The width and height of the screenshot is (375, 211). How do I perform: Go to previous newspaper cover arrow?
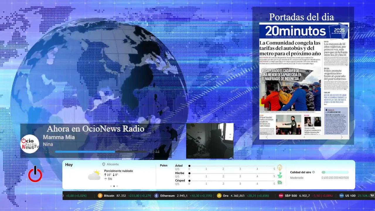(x=267, y=137)
